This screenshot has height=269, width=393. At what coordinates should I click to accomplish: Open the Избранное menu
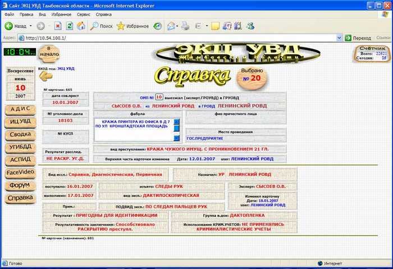point(61,15)
